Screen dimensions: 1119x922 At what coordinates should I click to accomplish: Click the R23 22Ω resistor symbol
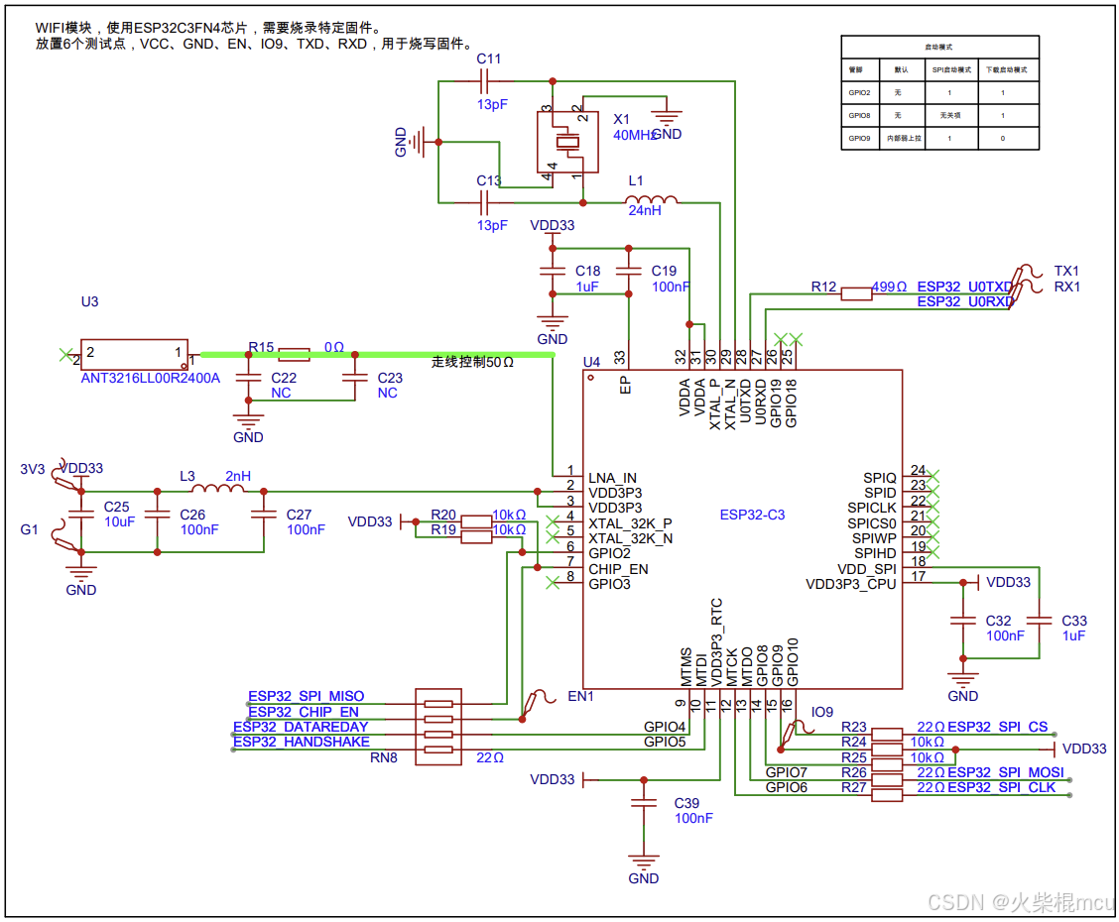(x=887, y=735)
